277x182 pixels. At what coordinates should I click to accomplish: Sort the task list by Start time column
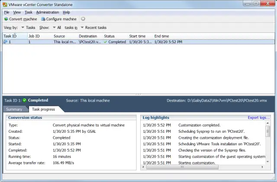click(x=137, y=36)
